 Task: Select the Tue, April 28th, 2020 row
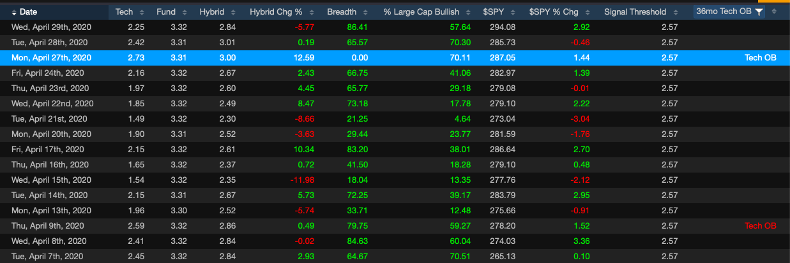pos(395,43)
